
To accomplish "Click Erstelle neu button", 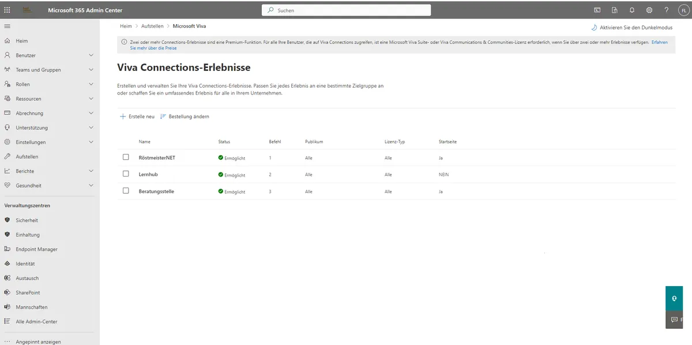I will coord(137,117).
